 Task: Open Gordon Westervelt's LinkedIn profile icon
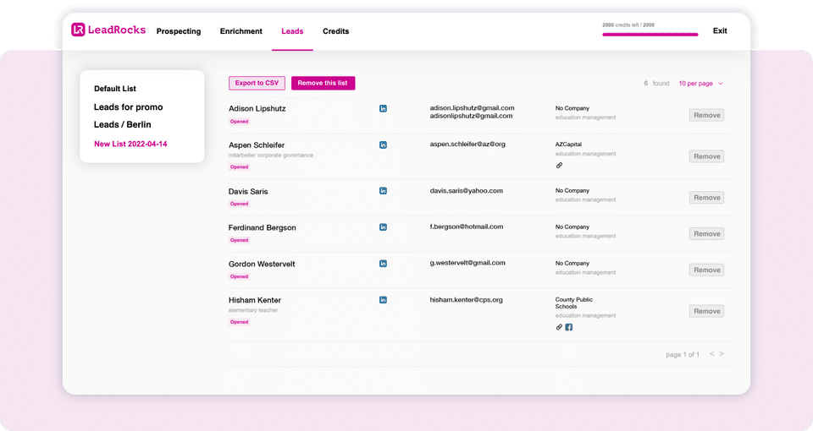(383, 264)
